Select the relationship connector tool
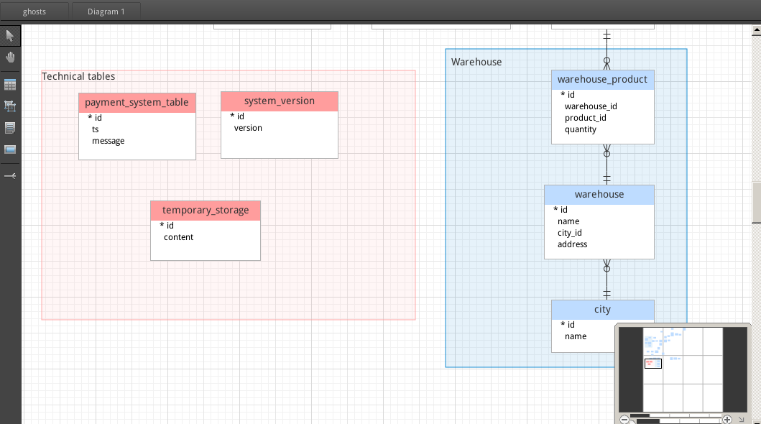 pos(10,175)
